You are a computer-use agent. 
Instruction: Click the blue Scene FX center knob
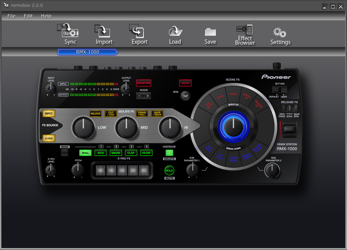tap(233, 127)
